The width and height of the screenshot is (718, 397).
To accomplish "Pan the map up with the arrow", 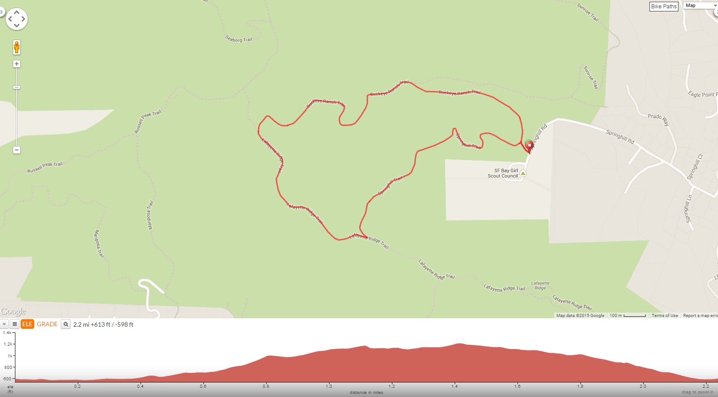I will pos(17,13).
